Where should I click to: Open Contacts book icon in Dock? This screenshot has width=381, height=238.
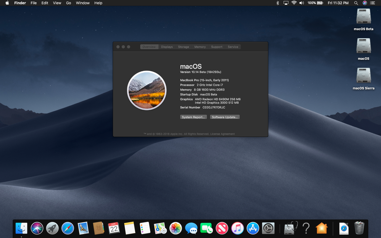pos(98,228)
